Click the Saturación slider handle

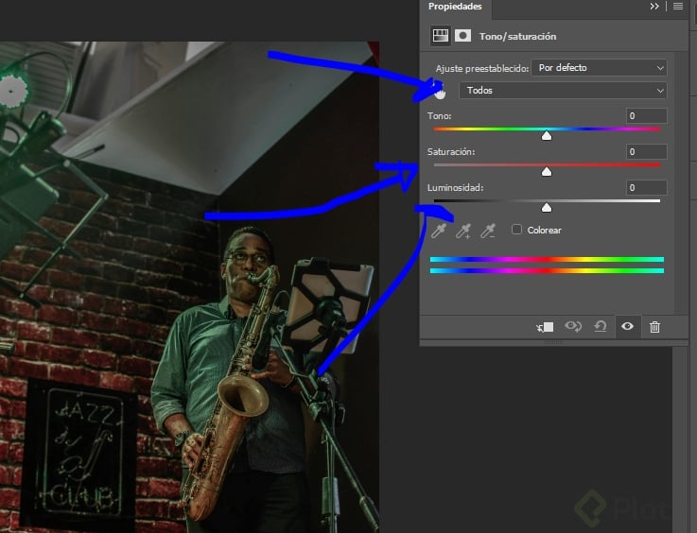(547, 171)
